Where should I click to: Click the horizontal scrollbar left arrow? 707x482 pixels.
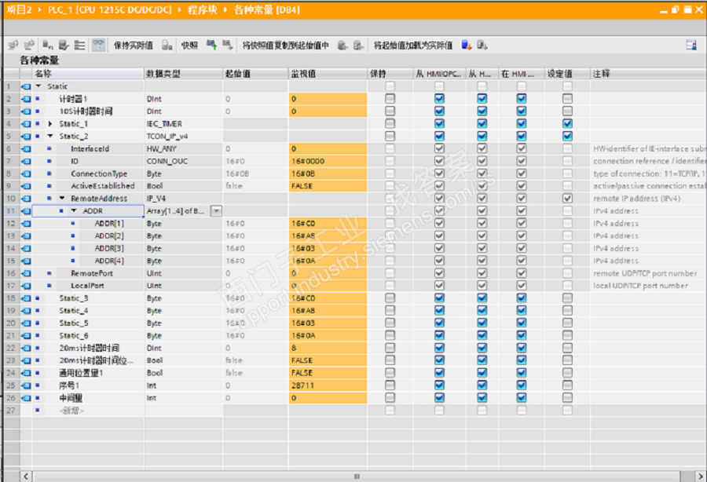(x=26, y=477)
